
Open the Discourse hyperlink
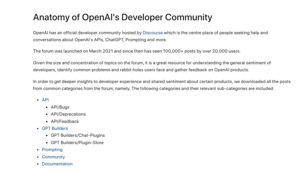point(152,33)
